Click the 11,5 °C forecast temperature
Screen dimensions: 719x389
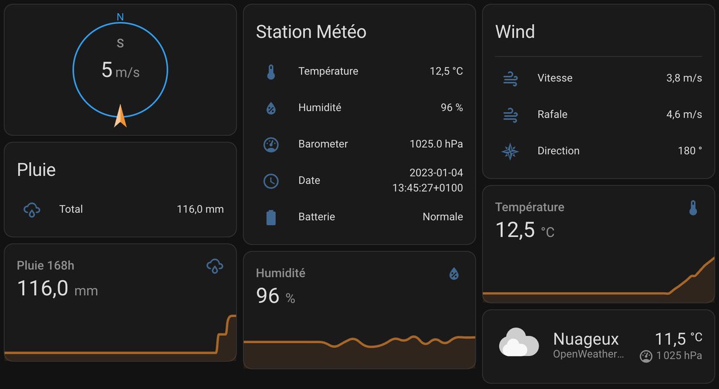(x=678, y=339)
